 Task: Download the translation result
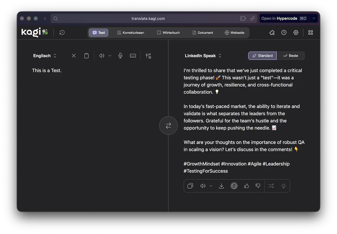pyautogui.click(x=221, y=186)
